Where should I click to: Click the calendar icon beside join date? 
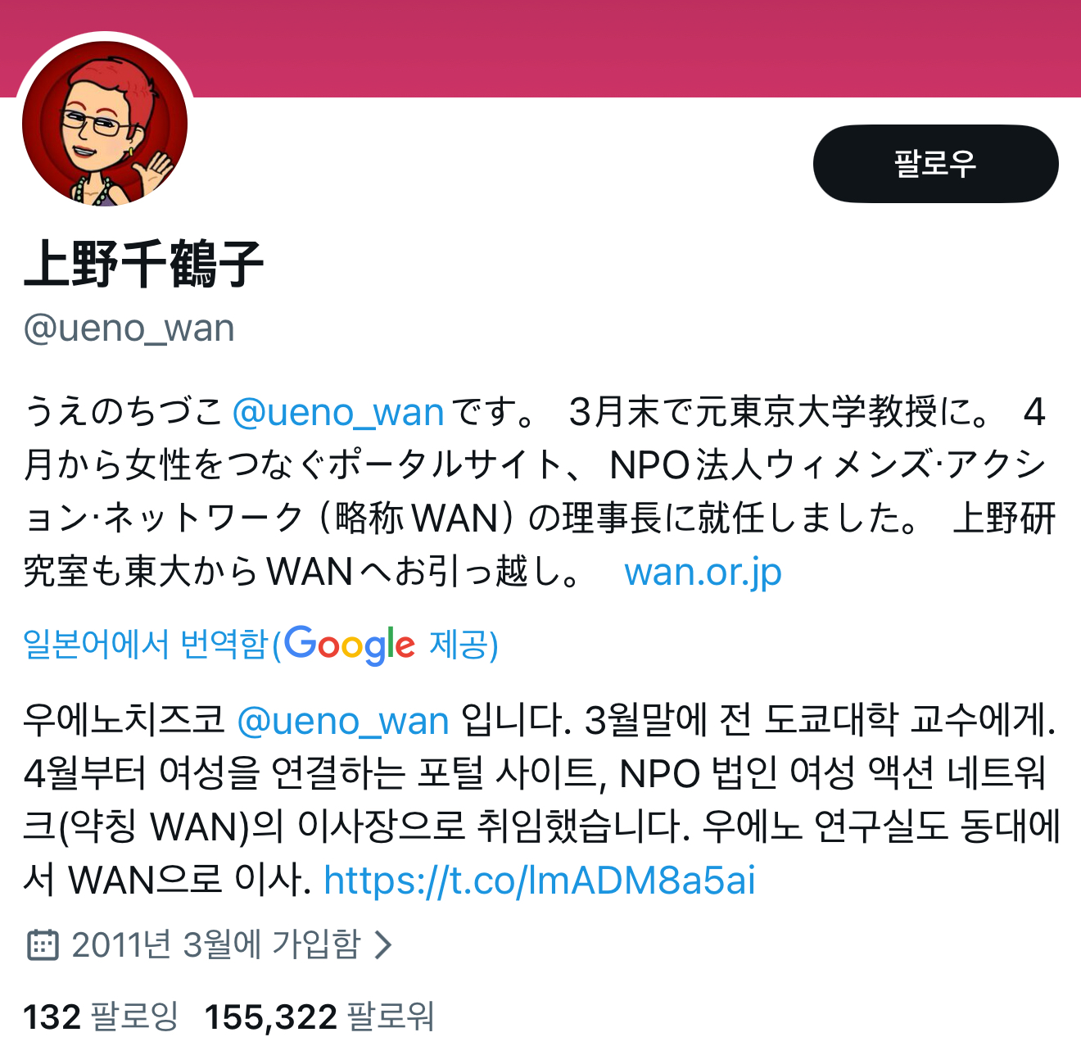[43, 944]
